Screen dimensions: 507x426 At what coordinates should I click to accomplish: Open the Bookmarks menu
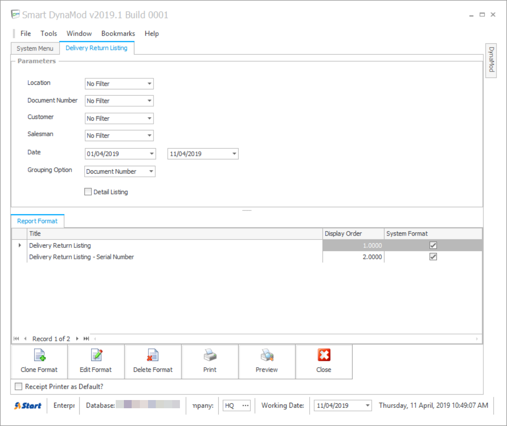[118, 34]
